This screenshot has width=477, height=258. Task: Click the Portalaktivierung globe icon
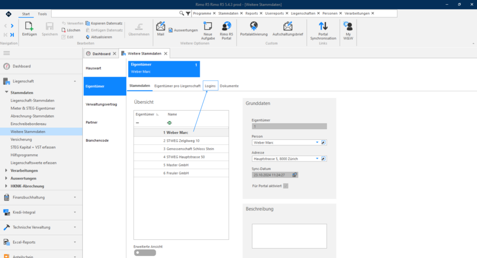pos(254,26)
